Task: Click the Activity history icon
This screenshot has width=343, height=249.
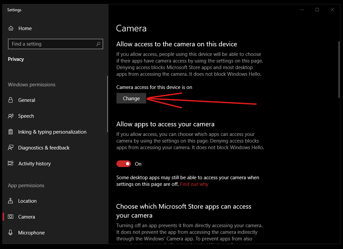Action: (11, 164)
